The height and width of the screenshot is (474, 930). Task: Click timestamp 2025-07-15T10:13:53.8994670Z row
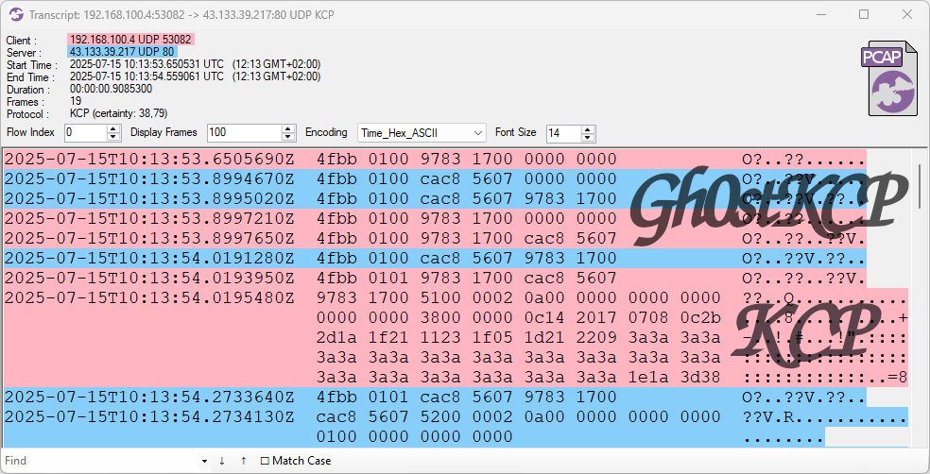[149, 179]
